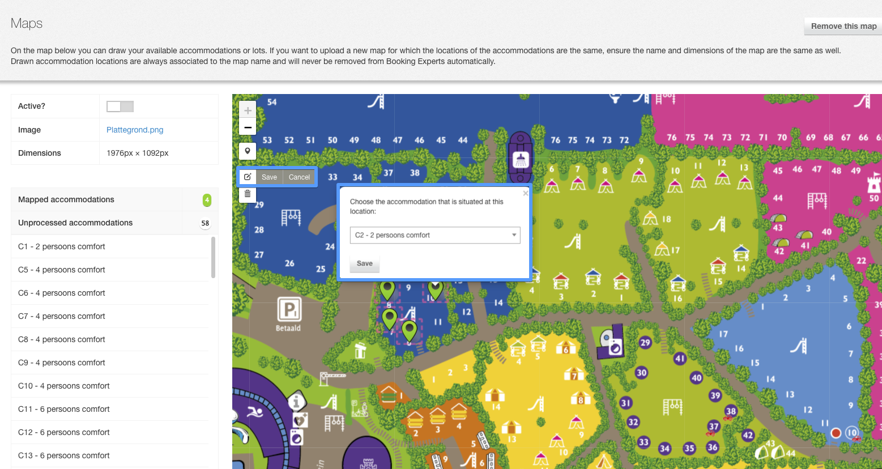Expand the Mapped accommodations section
The image size is (882, 469).
114,199
